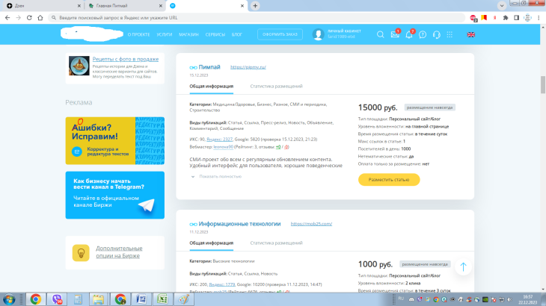Open the user avatar profile icon

tap(318, 34)
